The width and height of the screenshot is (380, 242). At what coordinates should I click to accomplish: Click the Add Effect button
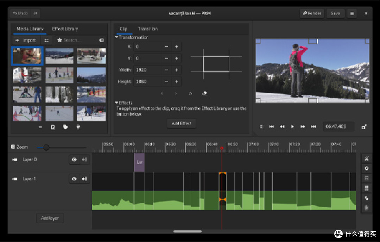click(x=182, y=123)
